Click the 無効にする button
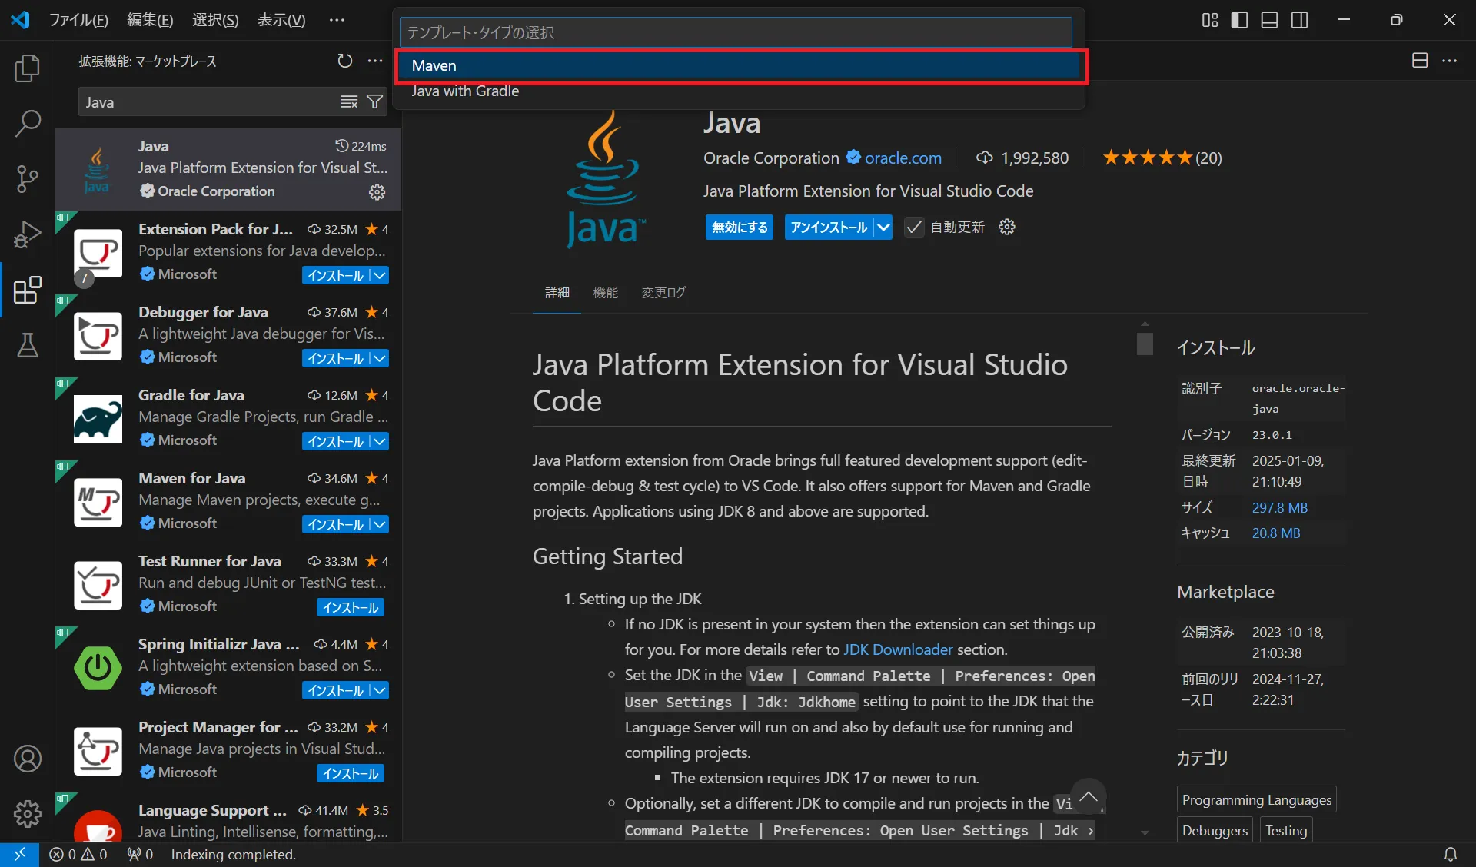The width and height of the screenshot is (1476, 867). [x=740, y=228]
